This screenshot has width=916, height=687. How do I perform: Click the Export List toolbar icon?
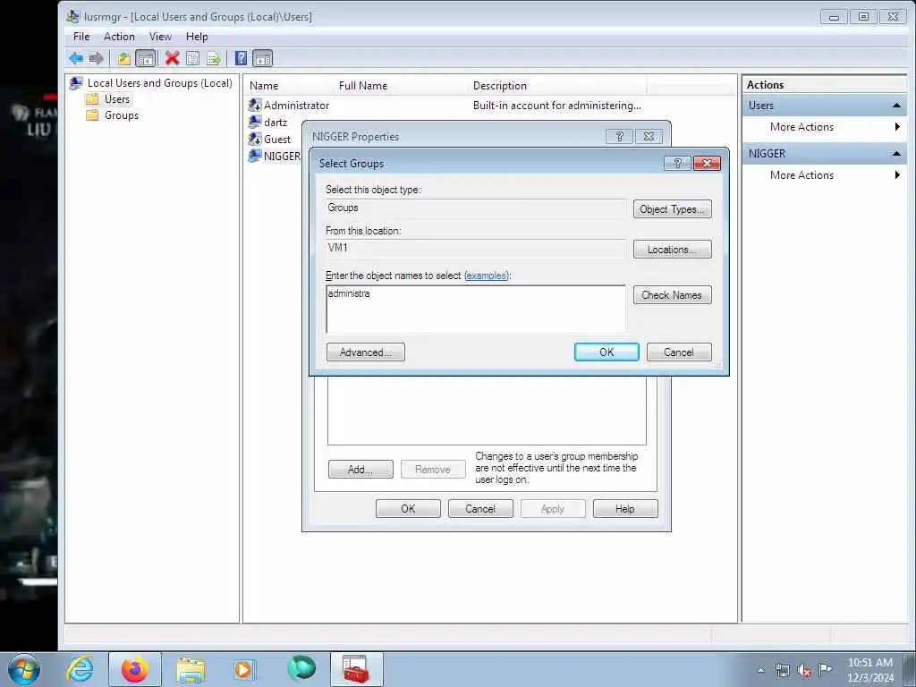(214, 58)
